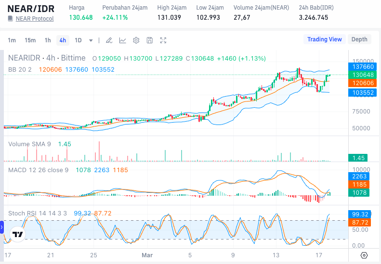
Task: Click the Volume SMA 9 indicator label
Action: (29, 144)
